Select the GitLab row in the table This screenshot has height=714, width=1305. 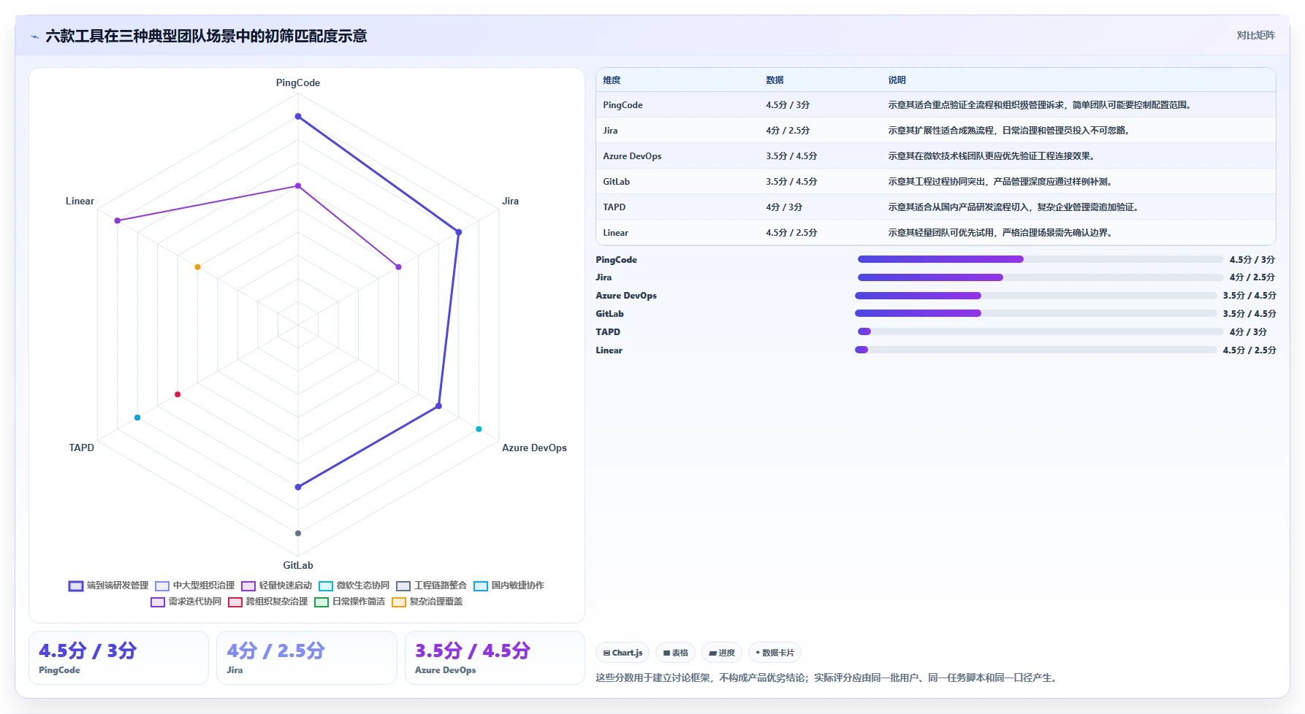pyautogui.click(x=936, y=181)
